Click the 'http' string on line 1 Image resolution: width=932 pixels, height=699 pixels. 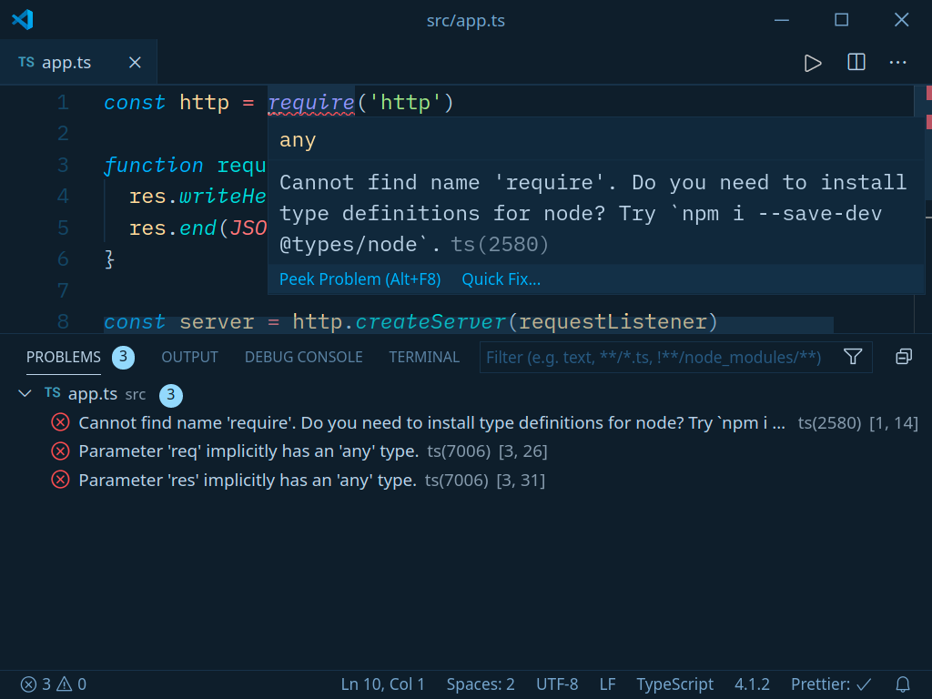coord(405,103)
